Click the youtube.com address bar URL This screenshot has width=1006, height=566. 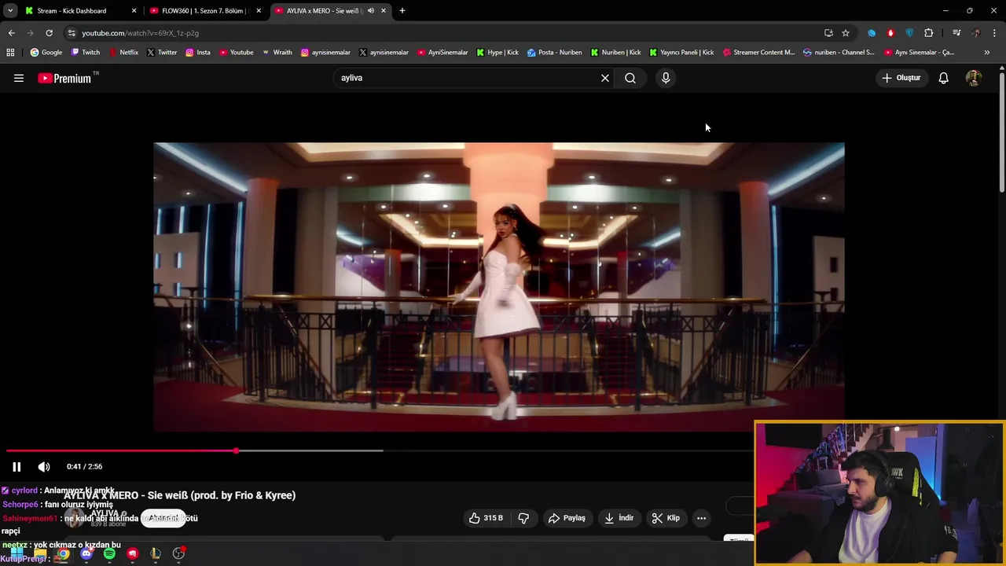140,33
